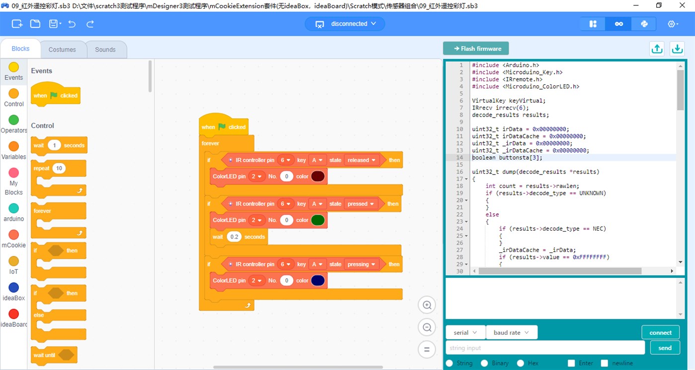Create a new project via toolbar icon
Screen dimensions: 695x370
16,23
